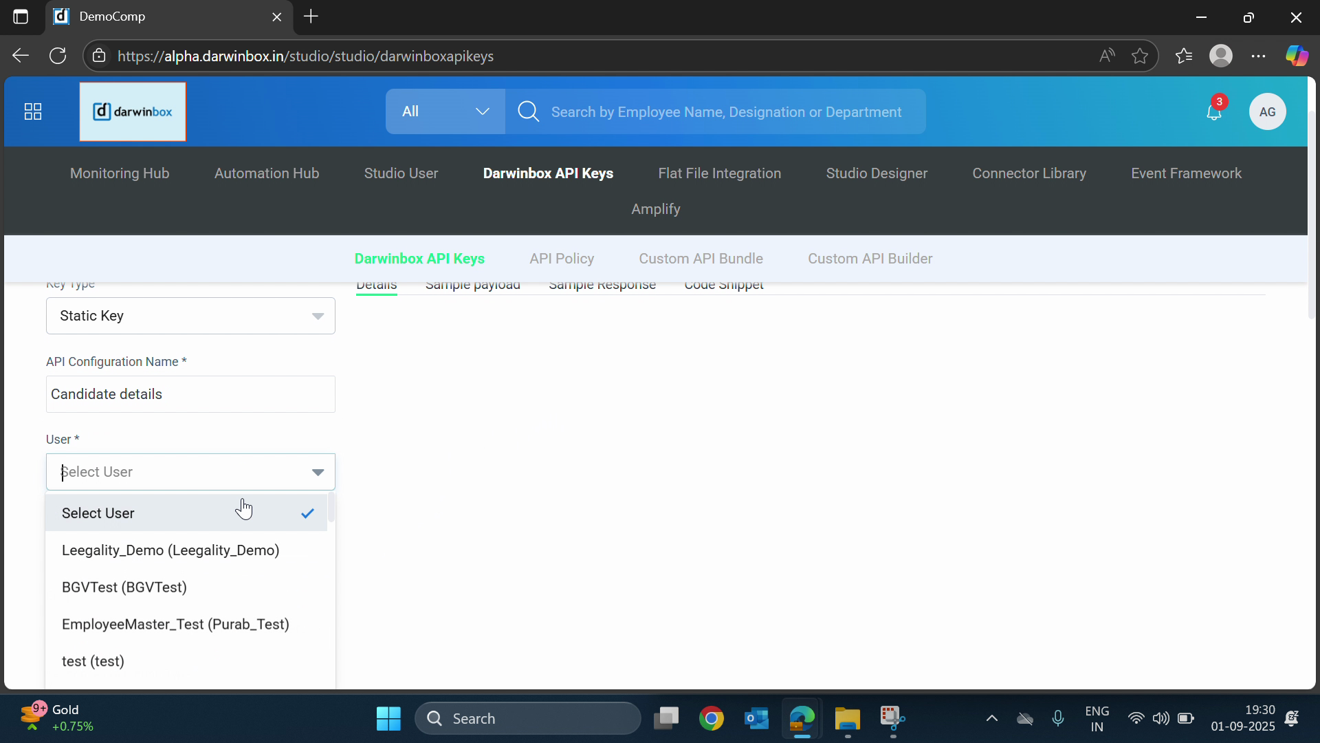Add page to favorites star
This screenshot has height=743, width=1320.
[x=1140, y=56]
